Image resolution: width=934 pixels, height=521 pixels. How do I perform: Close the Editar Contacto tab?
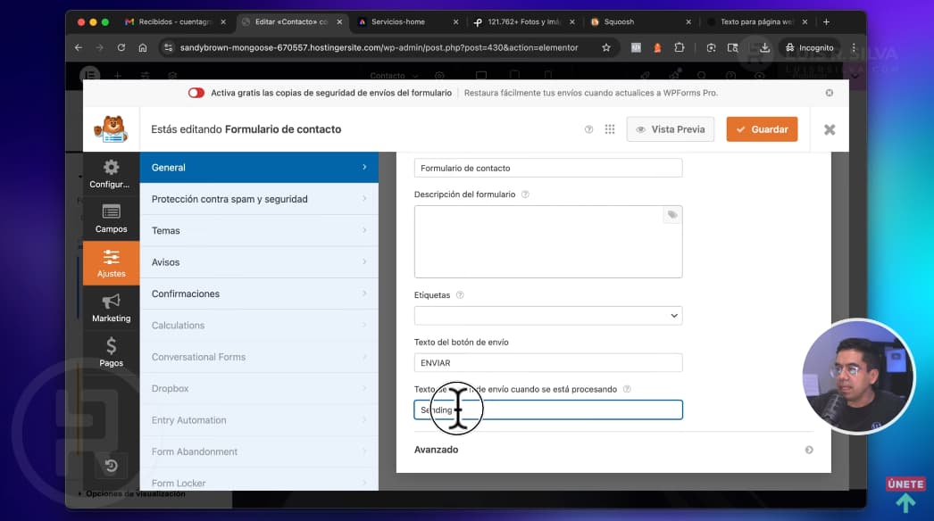tap(339, 22)
